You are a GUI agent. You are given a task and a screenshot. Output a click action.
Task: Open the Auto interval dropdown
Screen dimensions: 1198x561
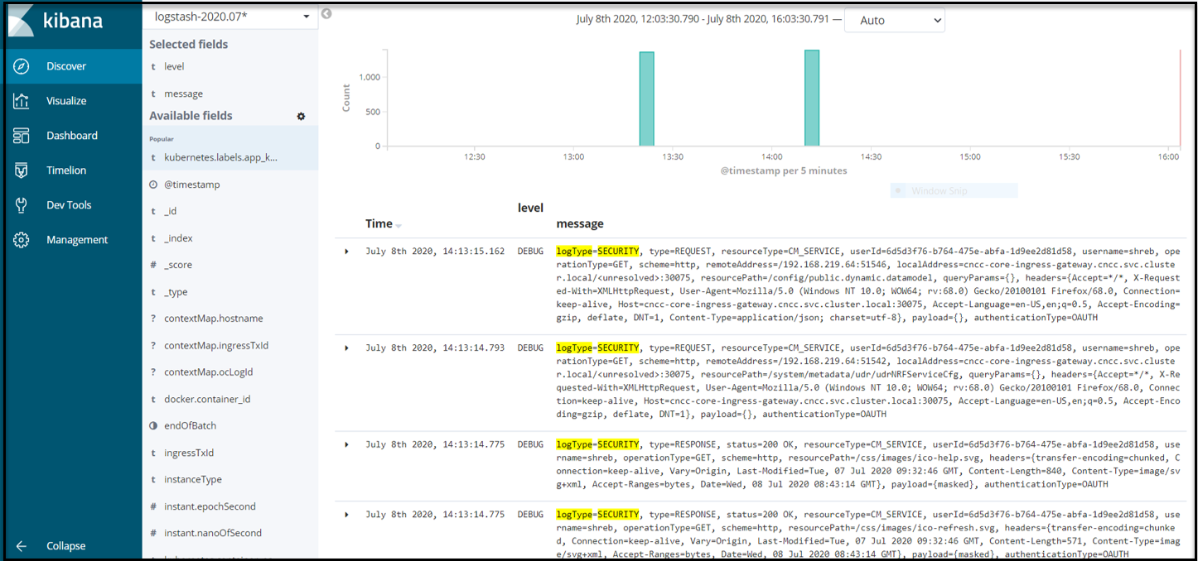coord(894,20)
